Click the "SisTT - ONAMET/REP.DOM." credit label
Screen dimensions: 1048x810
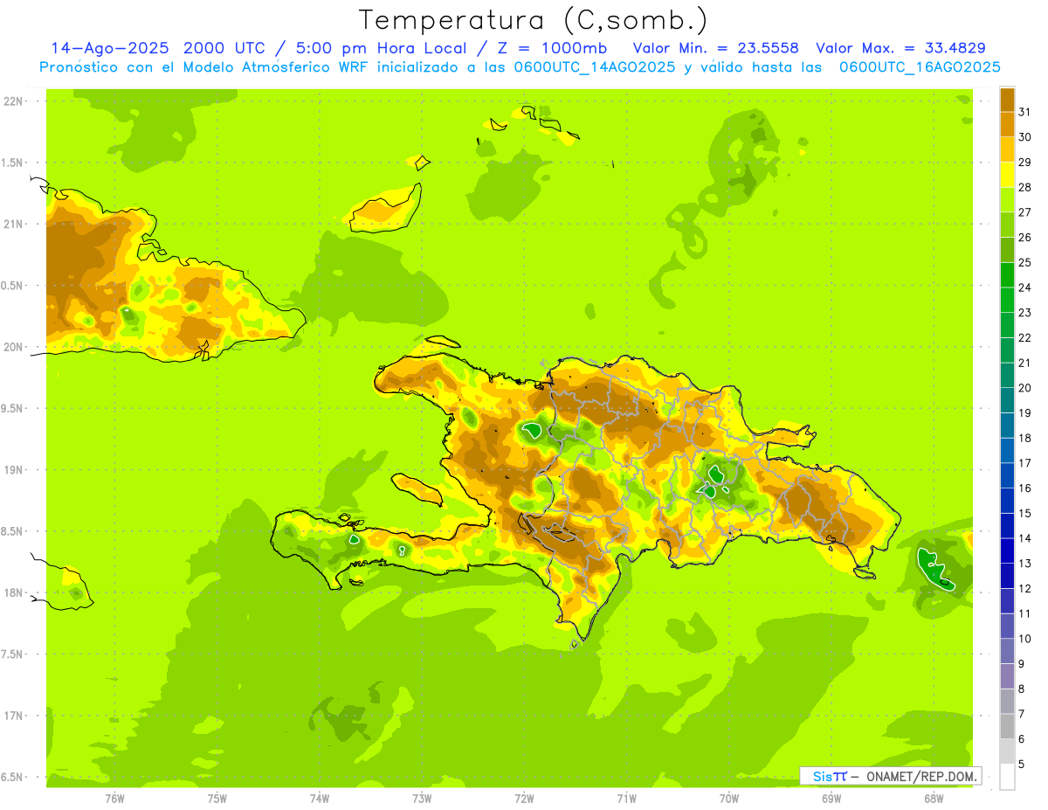[x=891, y=776]
